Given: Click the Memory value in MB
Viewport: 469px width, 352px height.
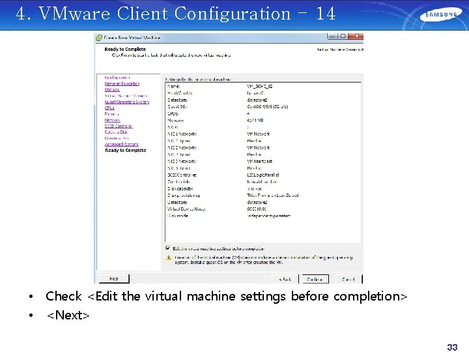Looking at the screenshot, I should coord(255,121).
